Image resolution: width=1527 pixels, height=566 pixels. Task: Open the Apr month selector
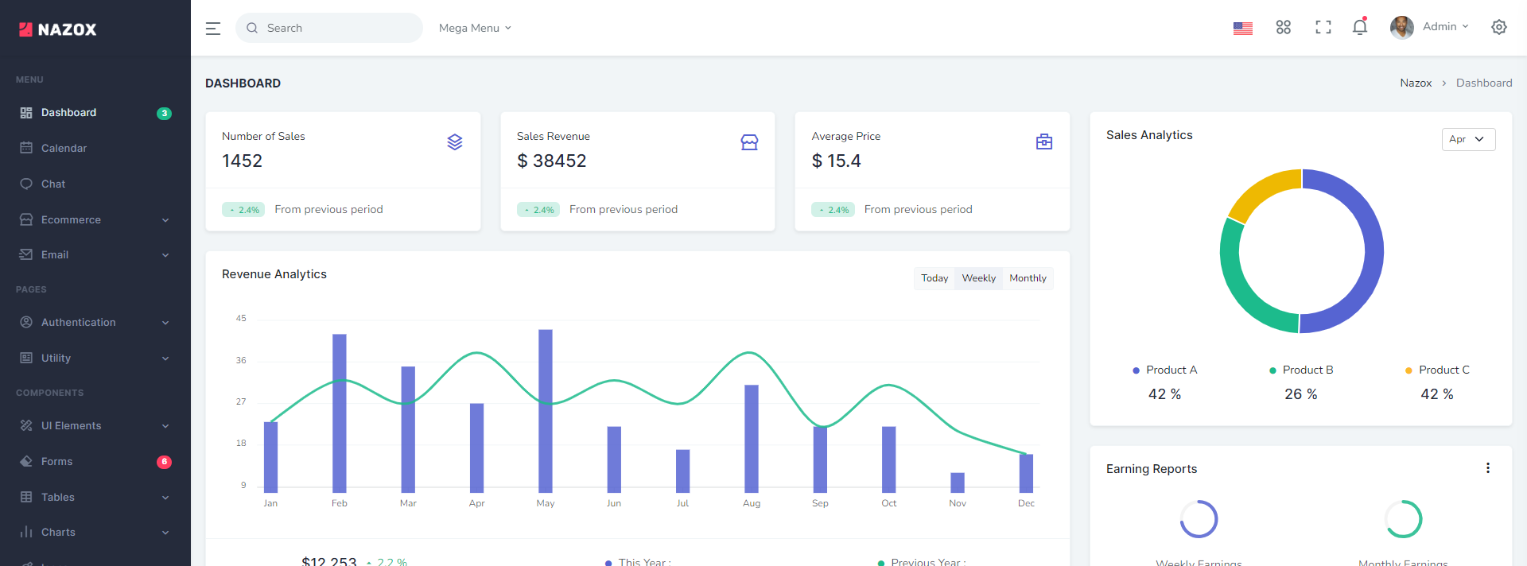1467,139
